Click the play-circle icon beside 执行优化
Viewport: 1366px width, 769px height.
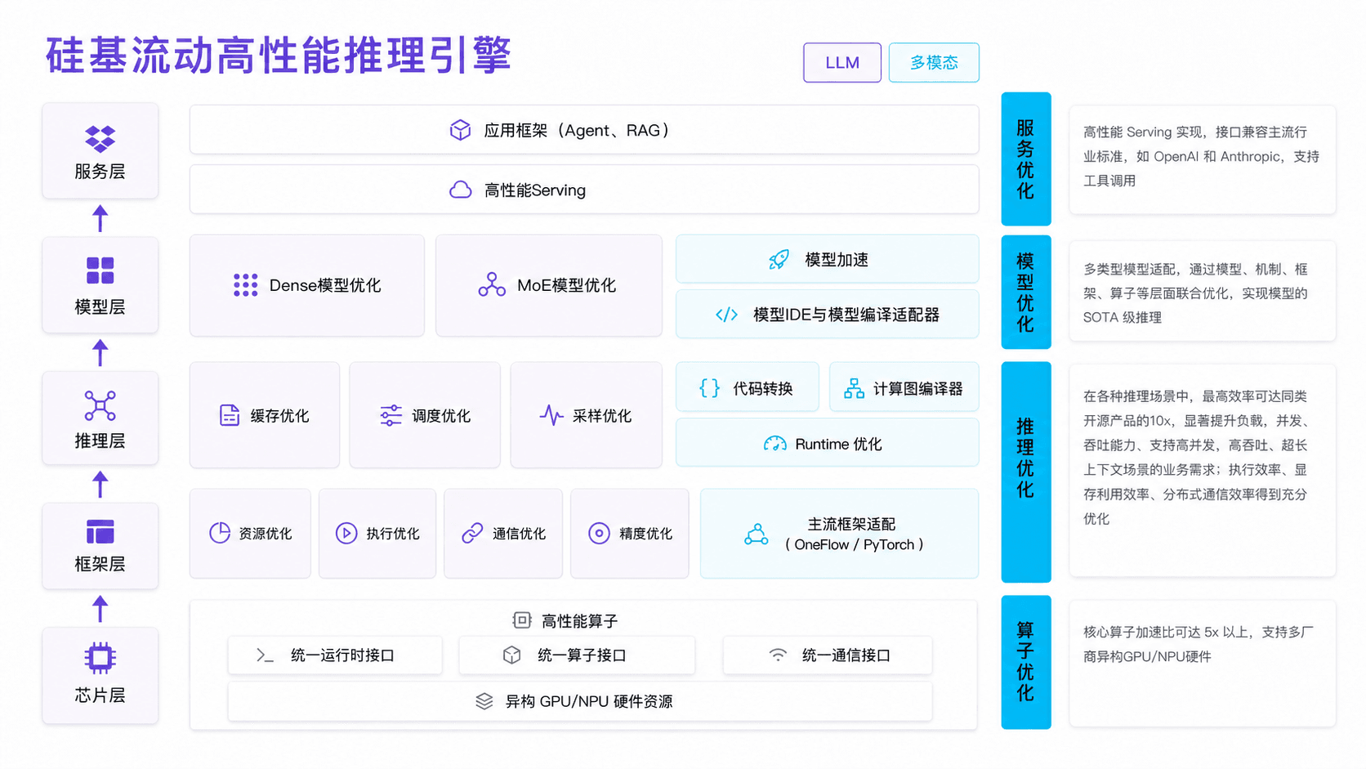[x=346, y=533]
